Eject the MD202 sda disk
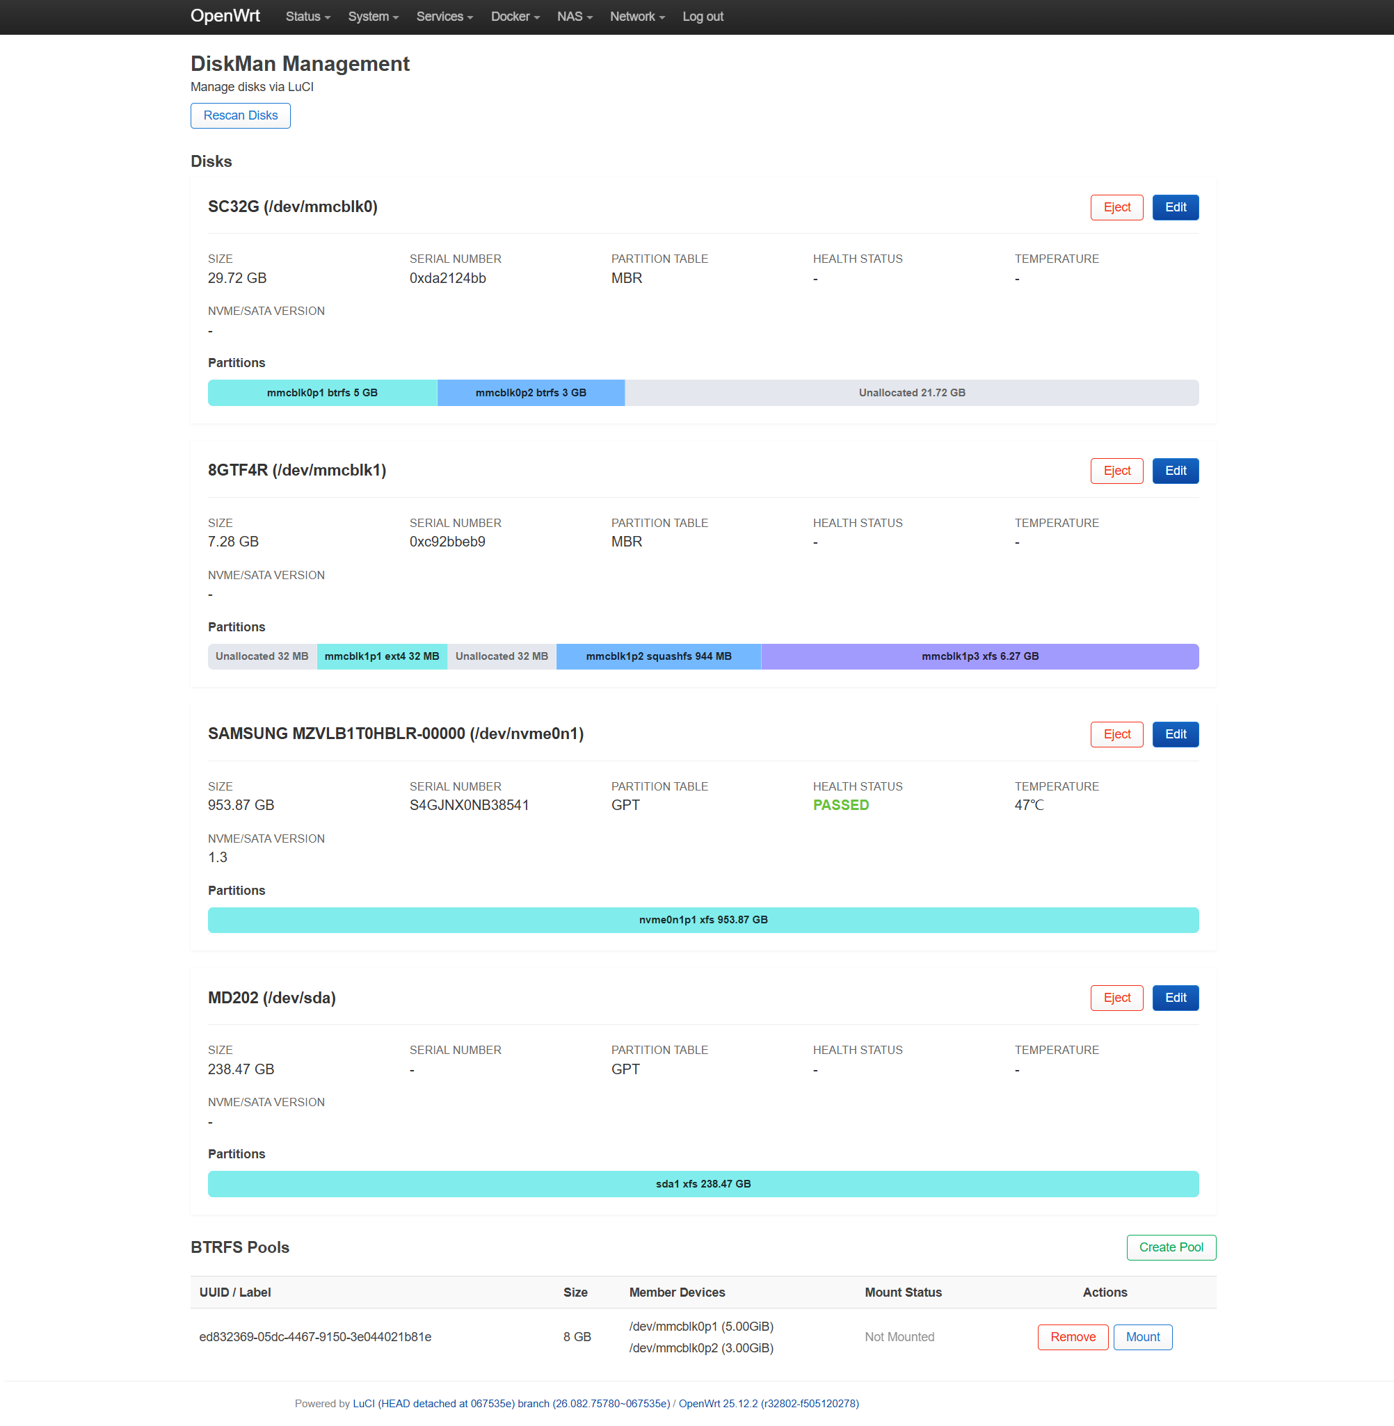1394x1426 pixels. click(1116, 998)
